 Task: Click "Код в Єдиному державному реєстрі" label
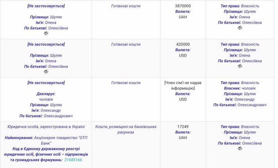point(46,149)
